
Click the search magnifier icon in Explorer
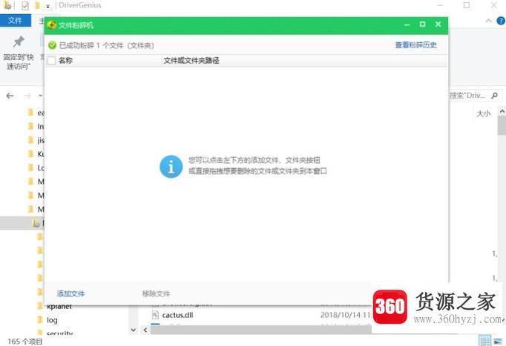pos(494,96)
